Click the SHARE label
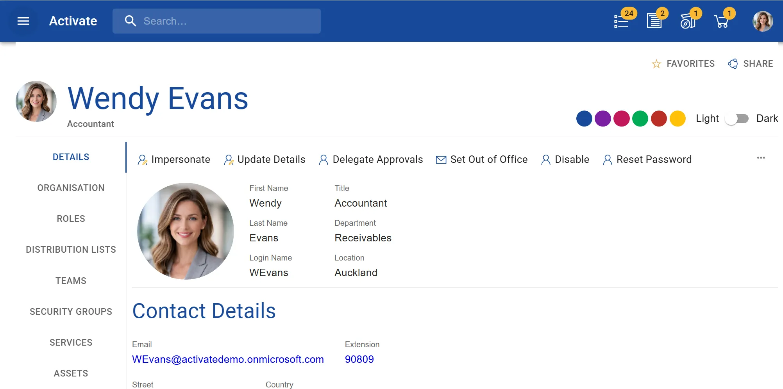The image size is (783, 389). tap(758, 64)
